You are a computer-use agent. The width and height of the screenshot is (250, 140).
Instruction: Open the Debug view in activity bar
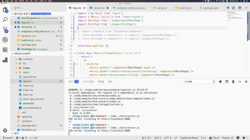(5, 40)
